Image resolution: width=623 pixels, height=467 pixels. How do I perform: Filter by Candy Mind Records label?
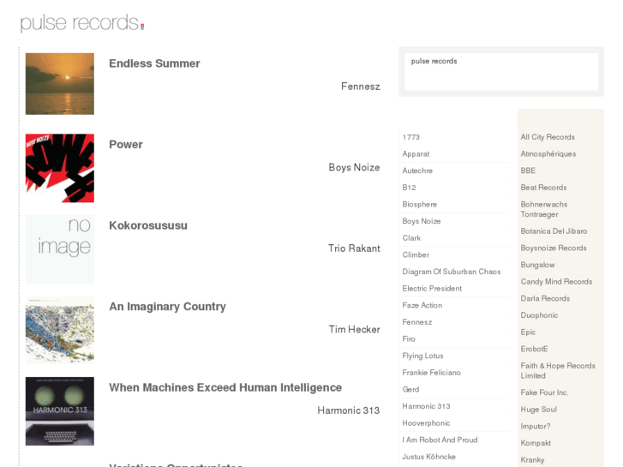(x=556, y=282)
